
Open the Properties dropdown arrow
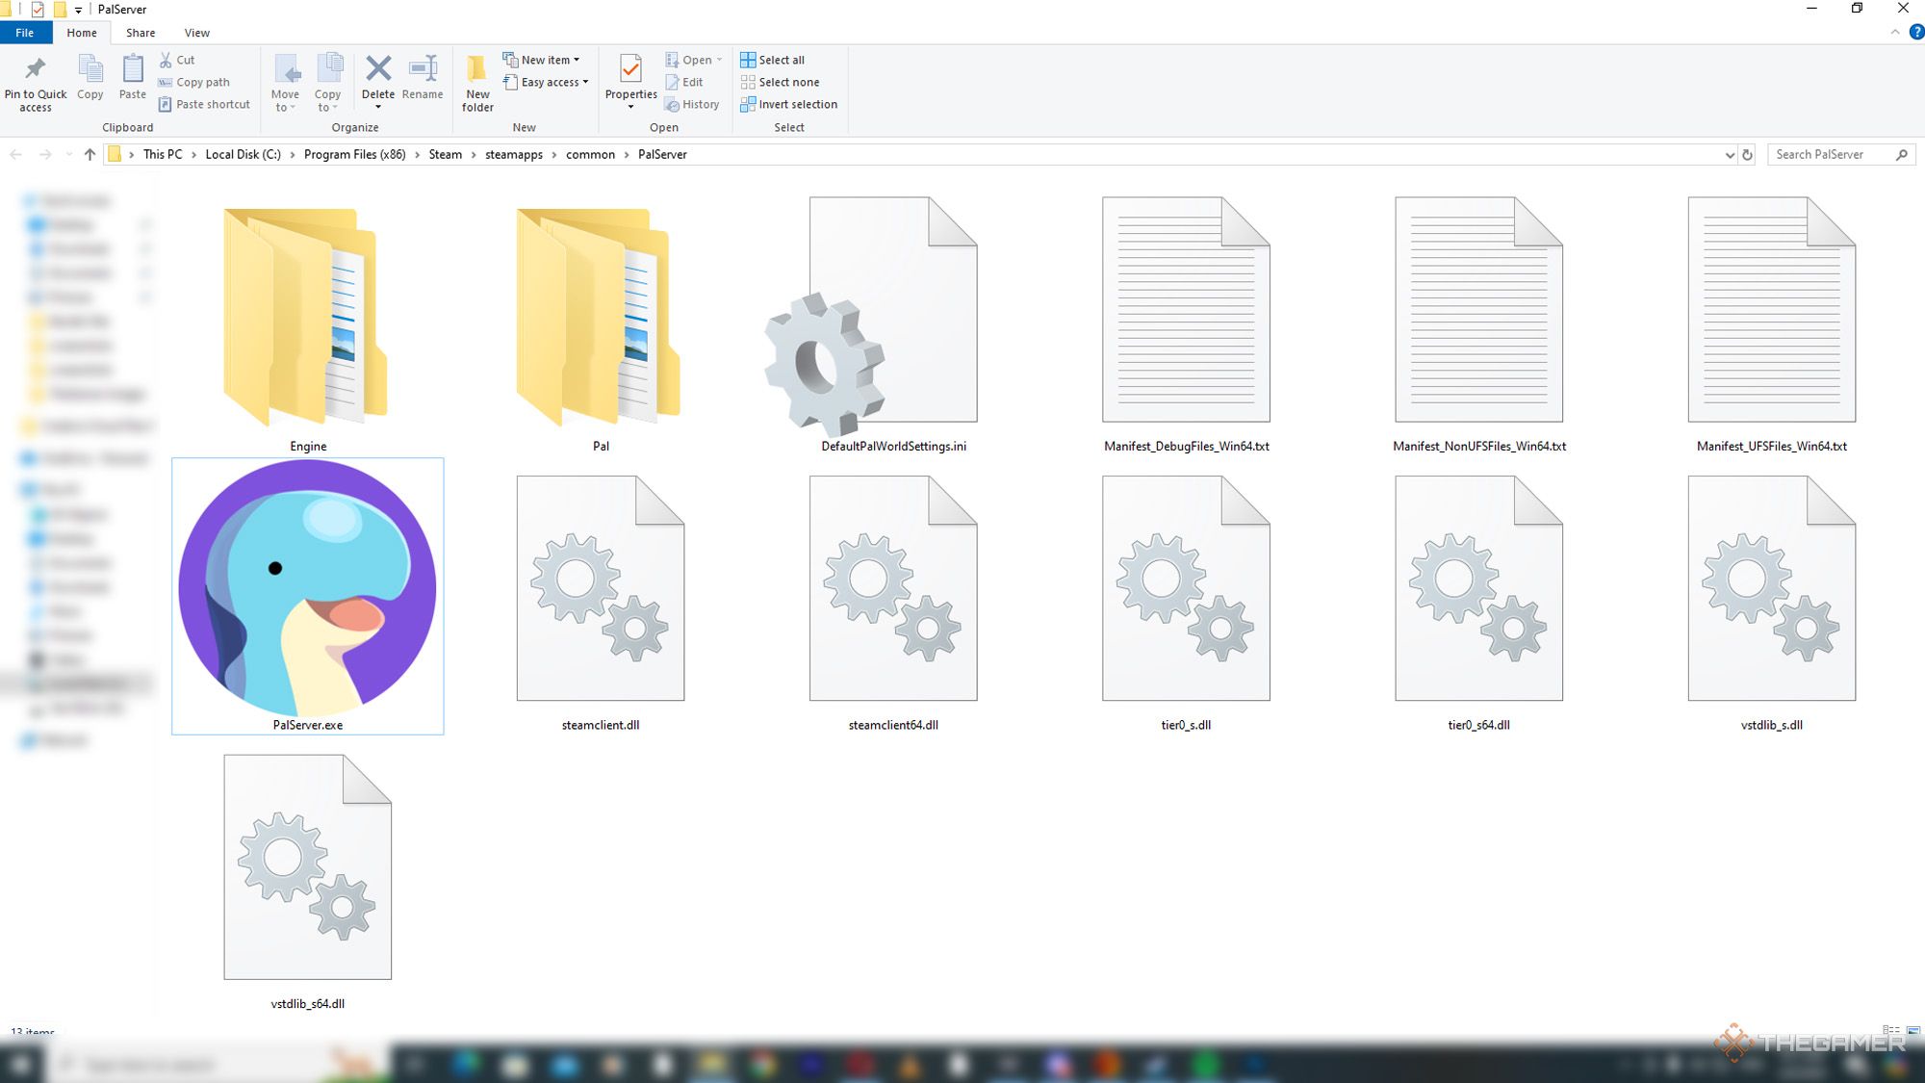[x=630, y=107]
